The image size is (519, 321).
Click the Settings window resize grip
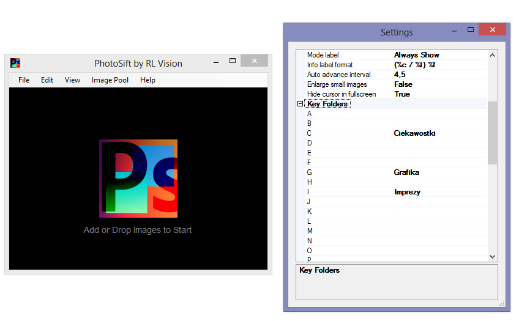pos(502,303)
